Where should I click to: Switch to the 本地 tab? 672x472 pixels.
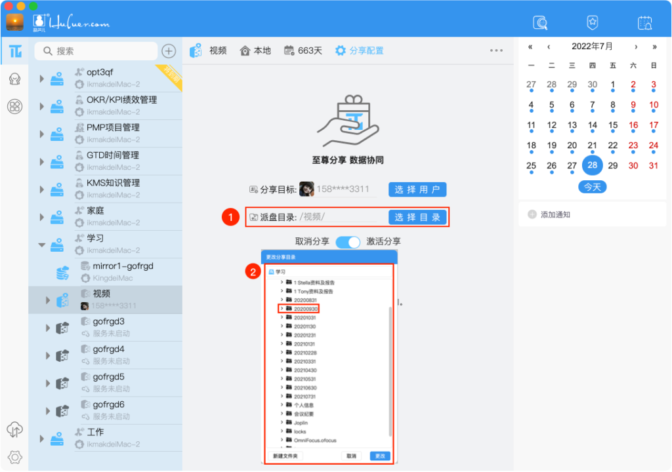tap(255, 50)
